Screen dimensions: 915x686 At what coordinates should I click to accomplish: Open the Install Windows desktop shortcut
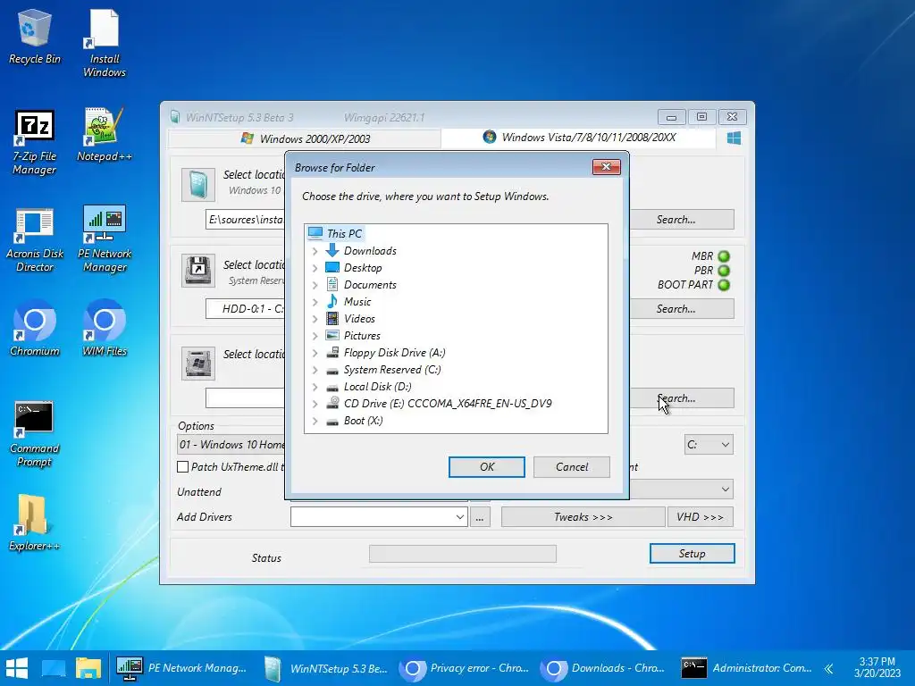tap(105, 43)
